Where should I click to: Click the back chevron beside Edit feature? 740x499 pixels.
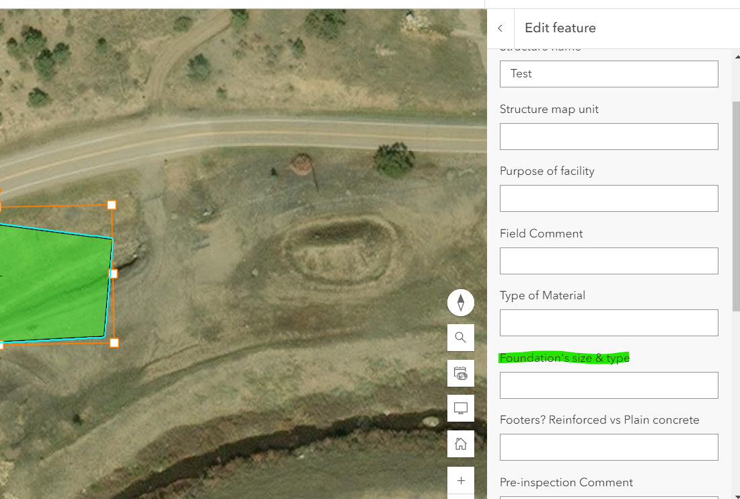tap(500, 28)
